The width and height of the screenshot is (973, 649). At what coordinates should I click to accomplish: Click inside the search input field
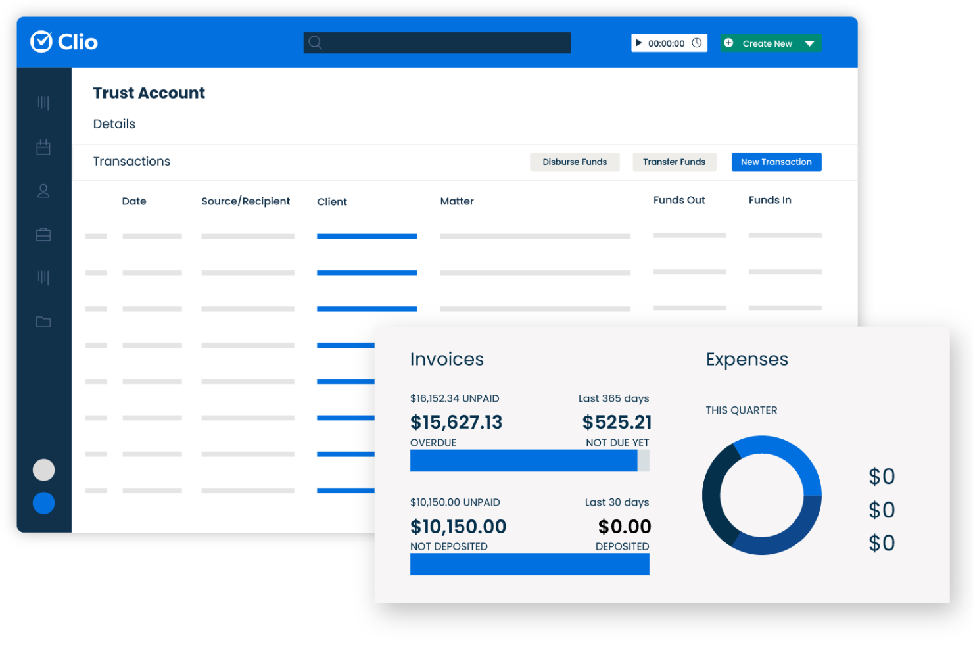[x=437, y=42]
